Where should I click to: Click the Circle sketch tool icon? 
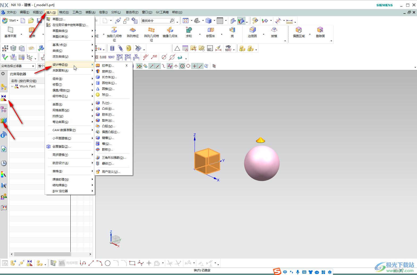click(108, 263)
